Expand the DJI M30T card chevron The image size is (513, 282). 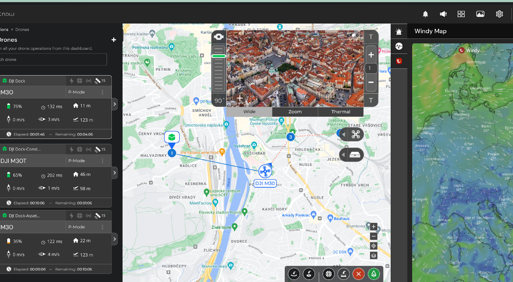(115, 173)
